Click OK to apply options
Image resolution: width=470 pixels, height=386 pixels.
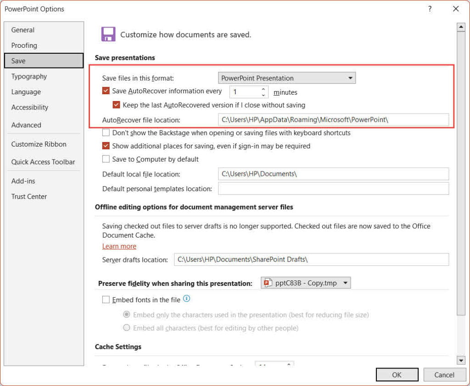[x=397, y=375]
